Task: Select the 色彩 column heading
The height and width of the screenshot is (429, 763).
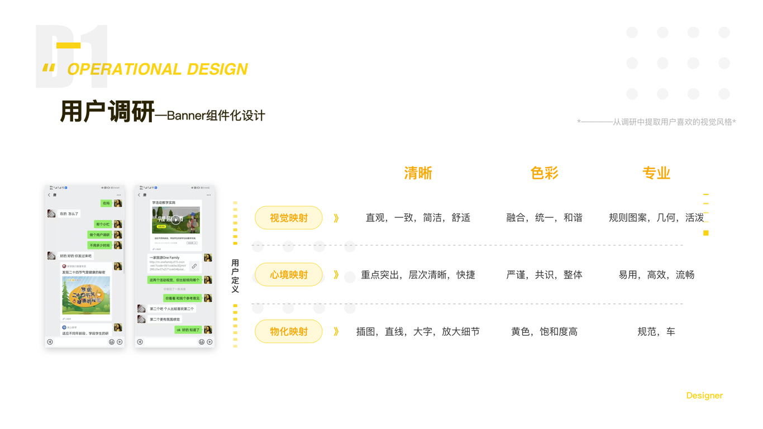Action: [x=545, y=173]
